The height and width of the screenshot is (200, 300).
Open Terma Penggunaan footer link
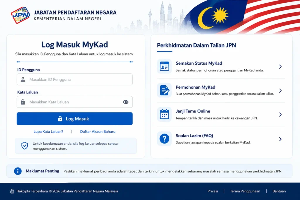coord(245,191)
